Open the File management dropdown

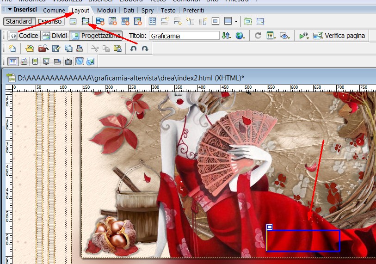pyautogui.click(x=227, y=36)
